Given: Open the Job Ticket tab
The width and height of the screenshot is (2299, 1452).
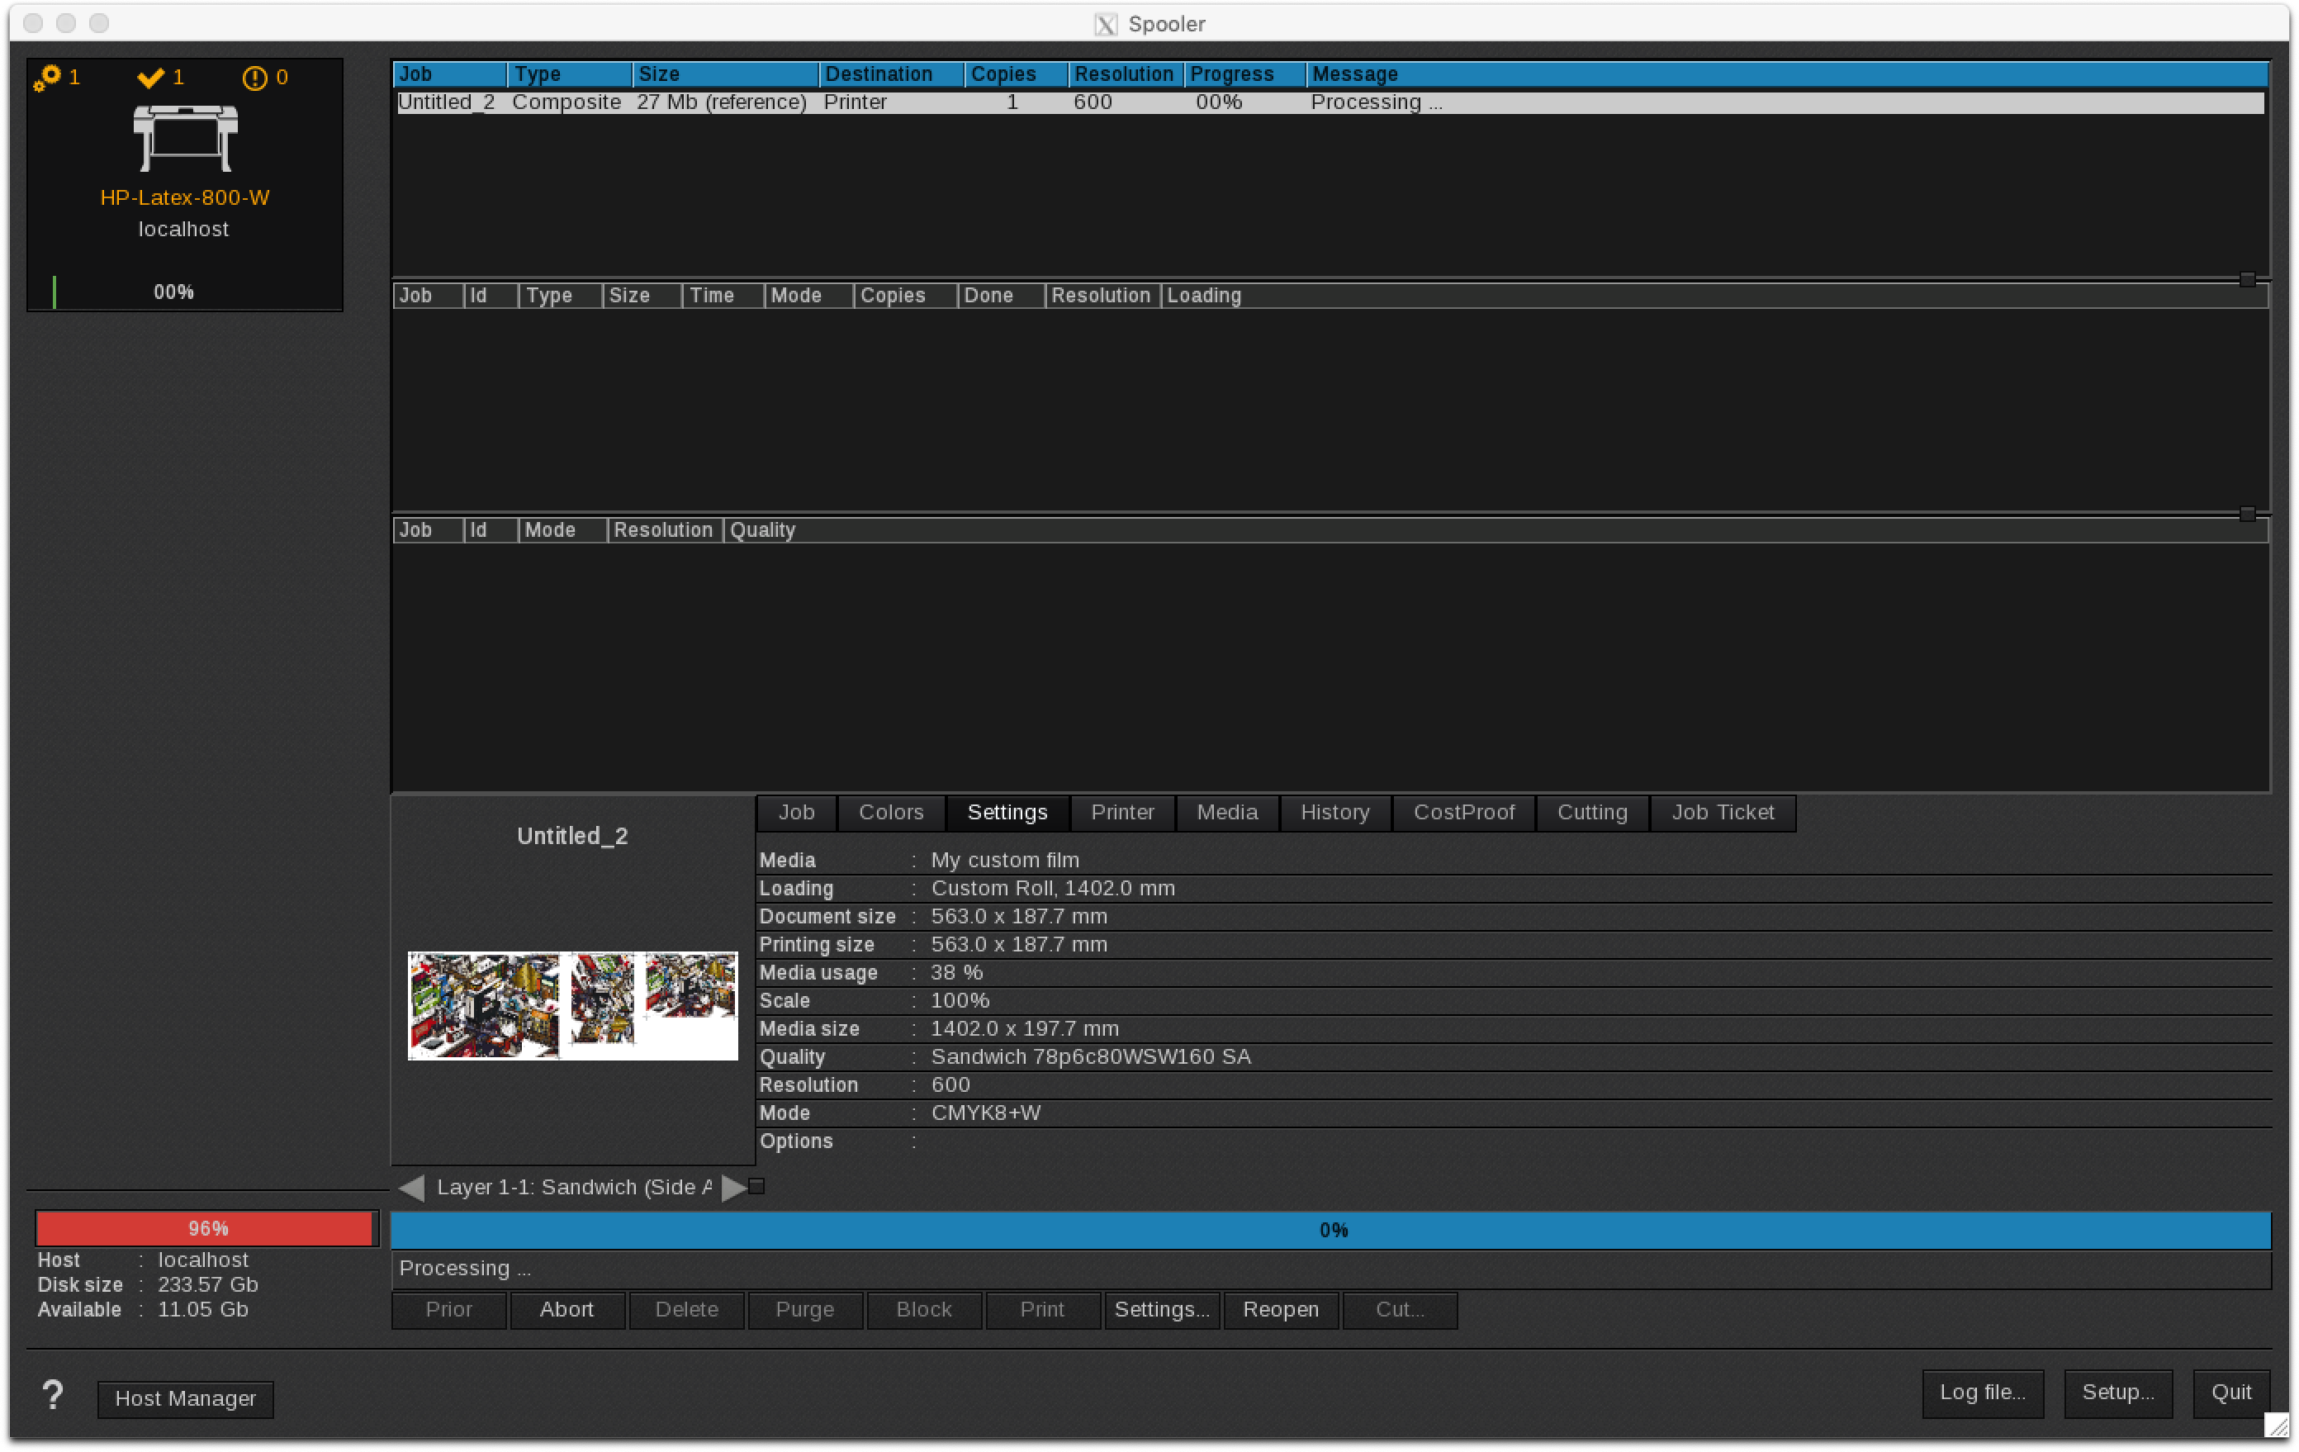Looking at the screenshot, I should (1723, 813).
